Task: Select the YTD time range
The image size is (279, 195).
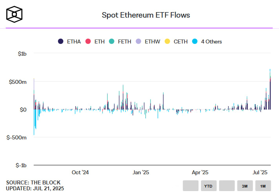Action: [x=208, y=186]
